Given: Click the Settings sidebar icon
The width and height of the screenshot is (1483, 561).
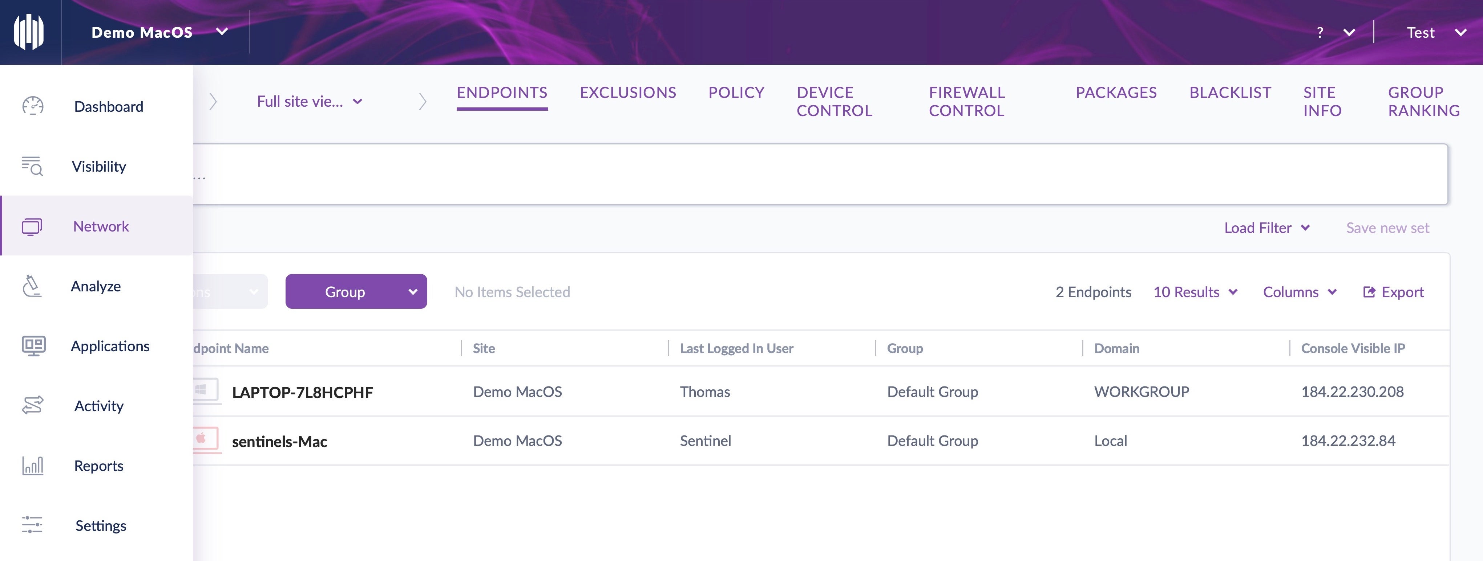Looking at the screenshot, I should (33, 524).
